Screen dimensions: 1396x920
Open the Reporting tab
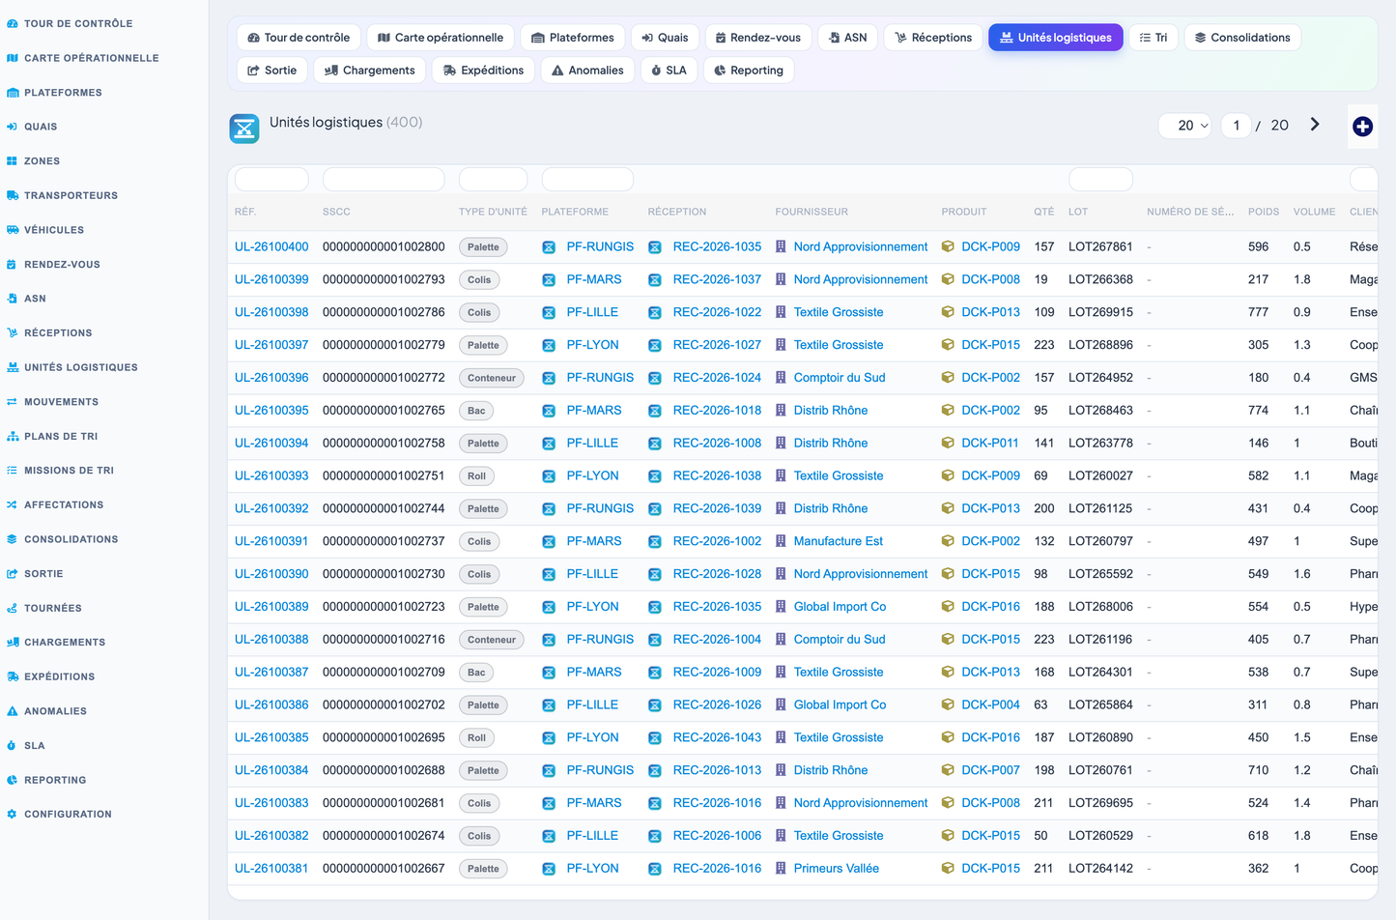point(749,71)
